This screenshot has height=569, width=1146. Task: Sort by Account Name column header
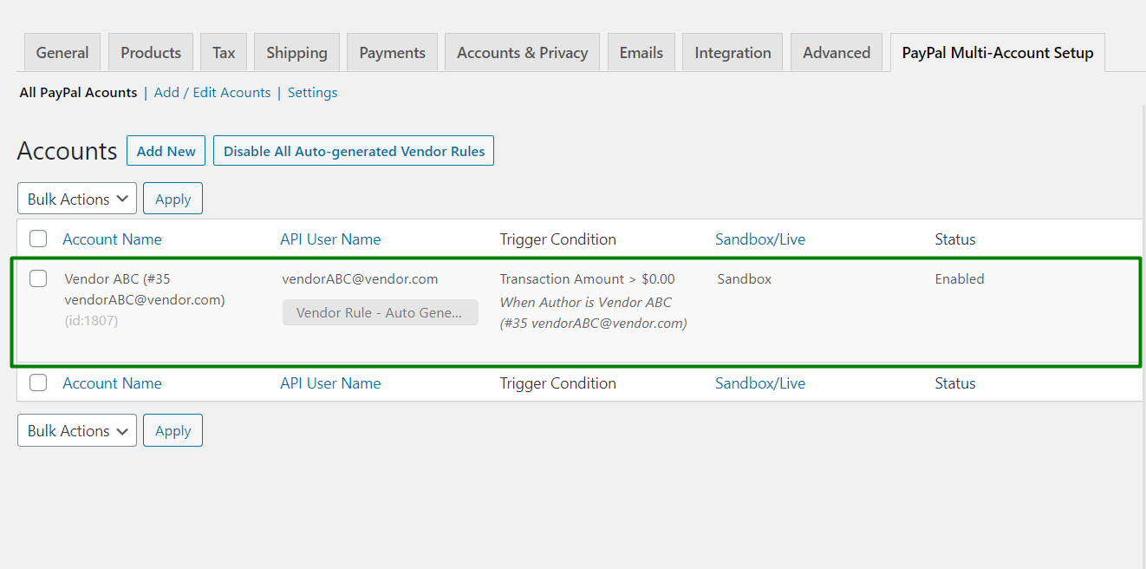112,239
